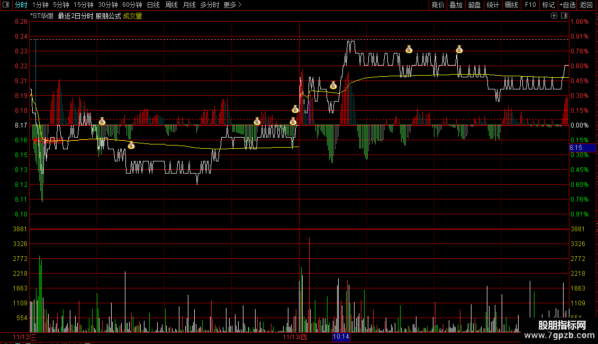Click the 1.06% value on right axis

coord(579,22)
